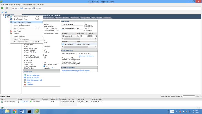Choose Enter Maintenance Mode in the context menu
The height and width of the screenshot is (114, 202).
click(26, 22)
